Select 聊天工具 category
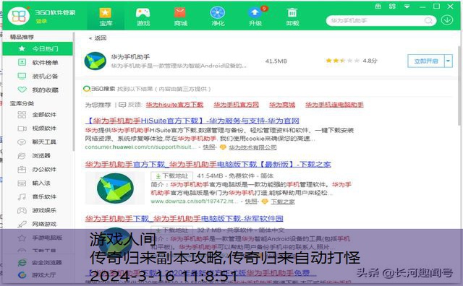This screenshot has width=463, height=286. [x=38, y=142]
